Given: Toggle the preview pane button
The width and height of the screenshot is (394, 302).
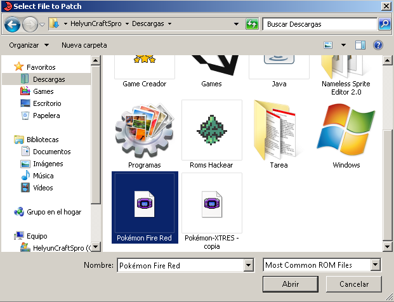Looking at the screenshot, I should [x=360, y=45].
